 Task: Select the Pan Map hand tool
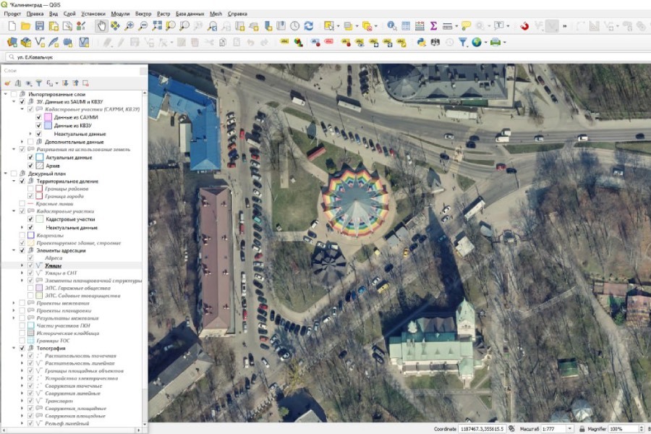tap(102, 26)
